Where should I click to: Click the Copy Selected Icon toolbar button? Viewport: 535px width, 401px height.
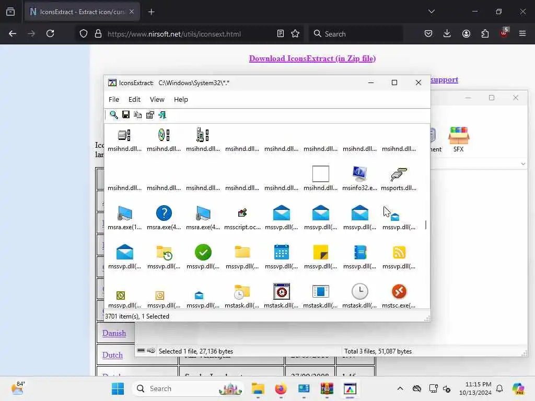coord(138,115)
